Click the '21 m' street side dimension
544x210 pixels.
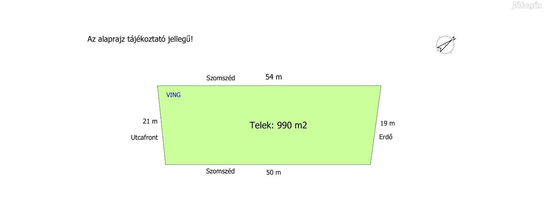coord(150,121)
